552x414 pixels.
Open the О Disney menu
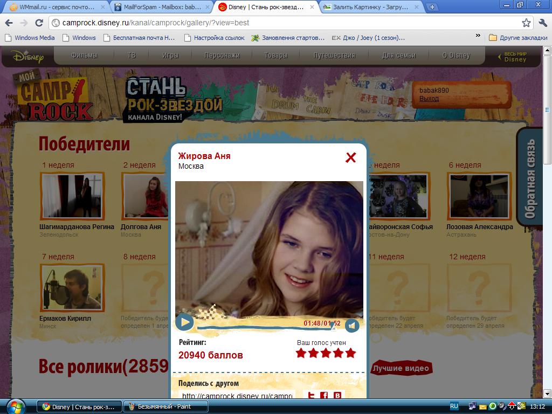click(456, 56)
